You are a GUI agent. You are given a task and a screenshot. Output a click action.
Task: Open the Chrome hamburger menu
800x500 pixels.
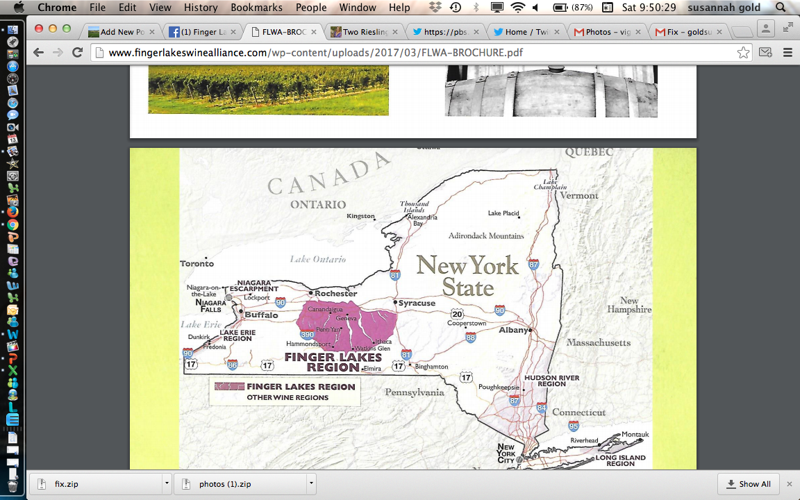(787, 53)
